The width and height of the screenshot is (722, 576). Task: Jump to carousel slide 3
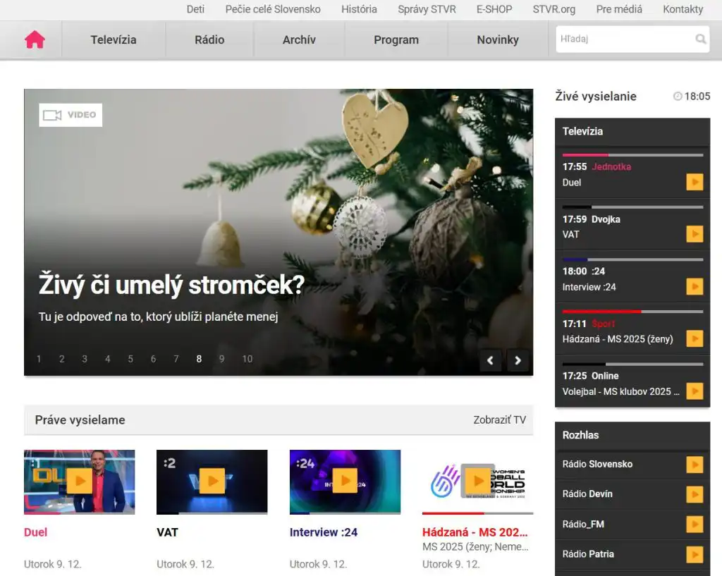85,359
